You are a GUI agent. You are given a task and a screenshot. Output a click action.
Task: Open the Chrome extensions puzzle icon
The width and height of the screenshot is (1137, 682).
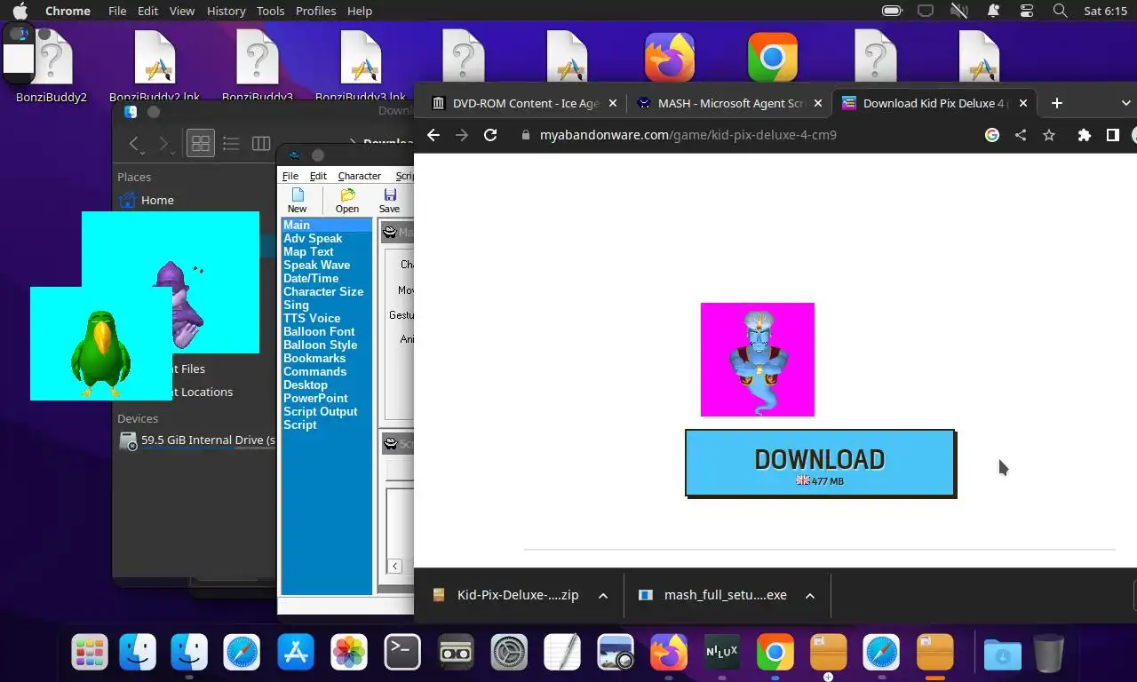click(x=1084, y=135)
